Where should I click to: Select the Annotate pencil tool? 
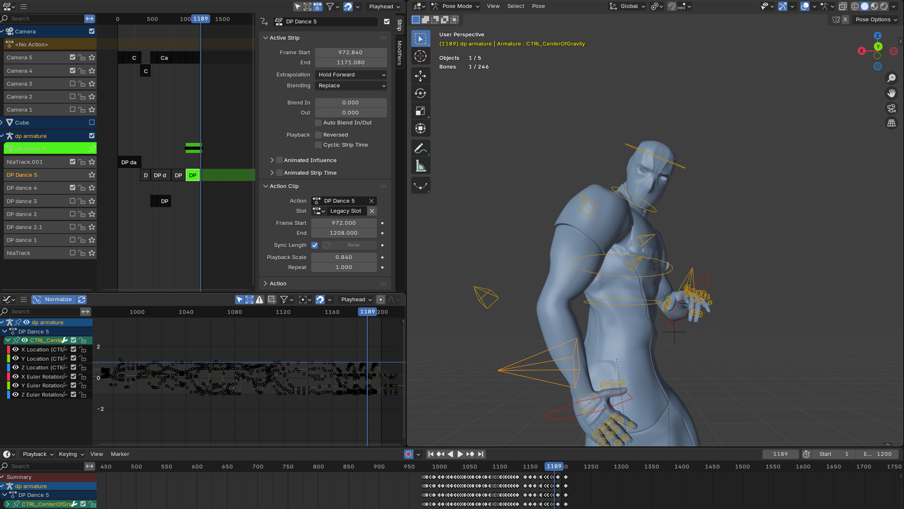pos(420,148)
